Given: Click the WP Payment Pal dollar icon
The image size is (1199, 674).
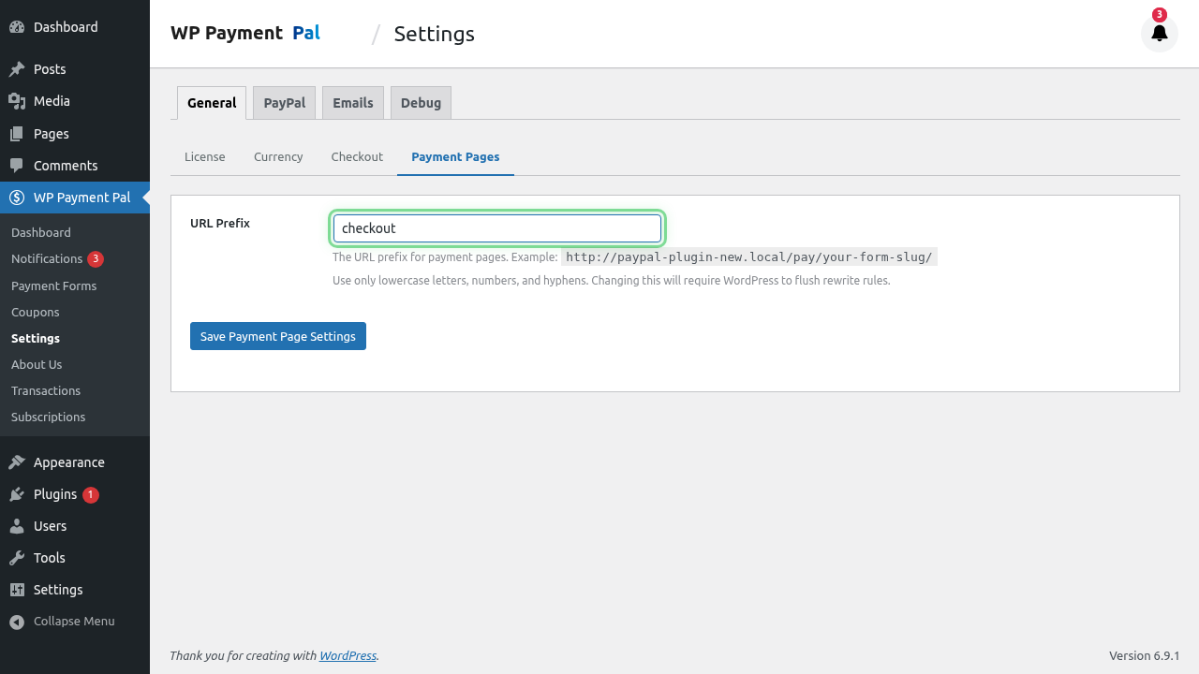Looking at the screenshot, I should (17, 198).
